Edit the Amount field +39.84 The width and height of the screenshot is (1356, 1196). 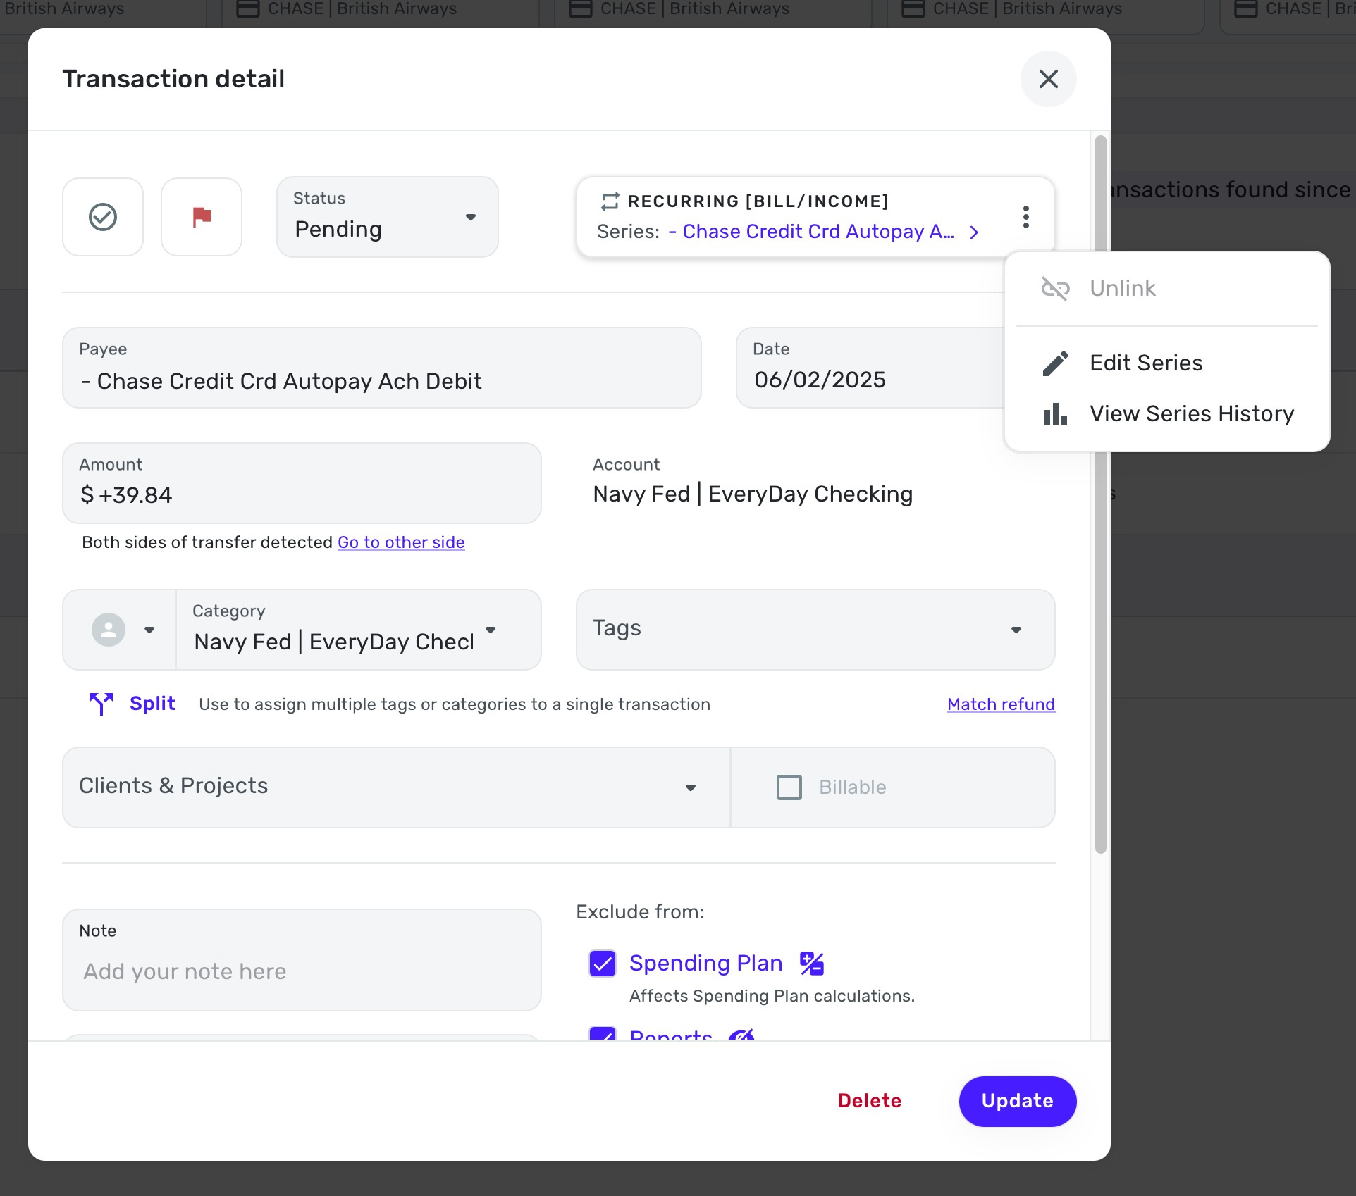302,483
